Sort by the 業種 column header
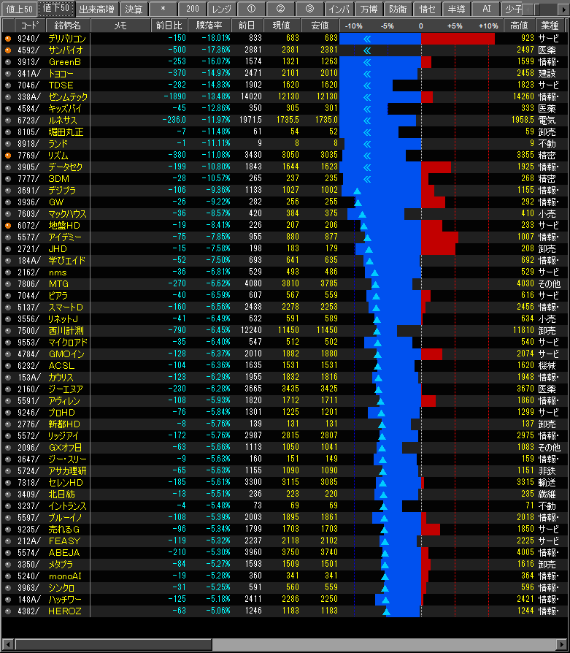Viewport: 570px width, 653px height. coord(550,26)
